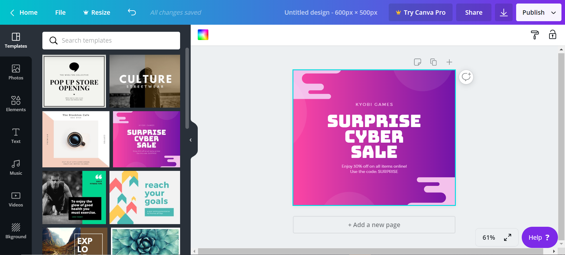Viewport: 565px width, 255px height.
Task: Select KYOBI GAMES text on canvas
Action: point(374,104)
